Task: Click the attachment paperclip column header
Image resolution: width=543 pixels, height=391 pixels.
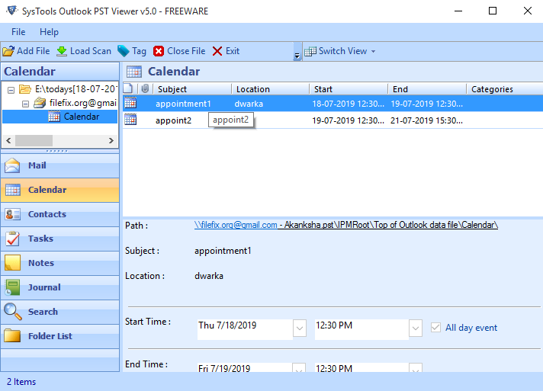Action: pyautogui.click(x=145, y=88)
